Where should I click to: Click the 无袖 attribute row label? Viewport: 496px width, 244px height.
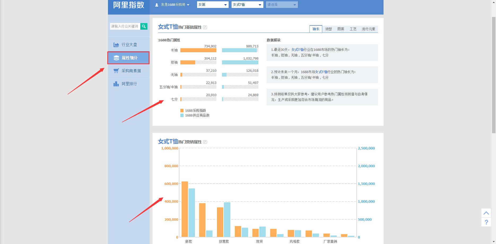[174, 75]
